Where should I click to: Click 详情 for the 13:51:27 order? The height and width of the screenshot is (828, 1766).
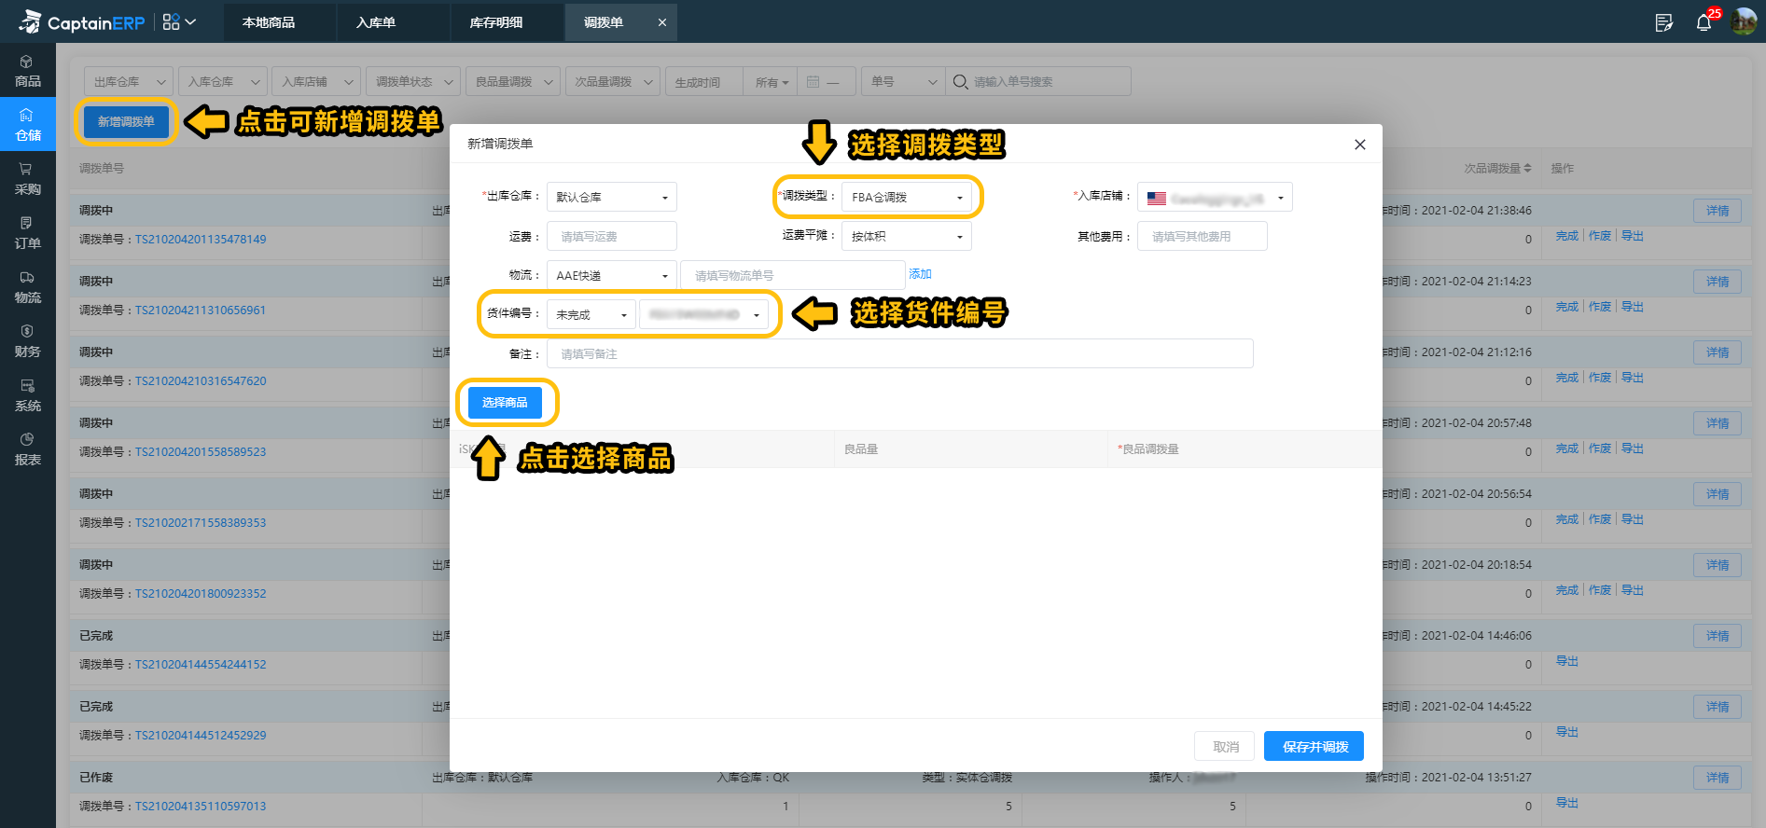coord(1717,778)
